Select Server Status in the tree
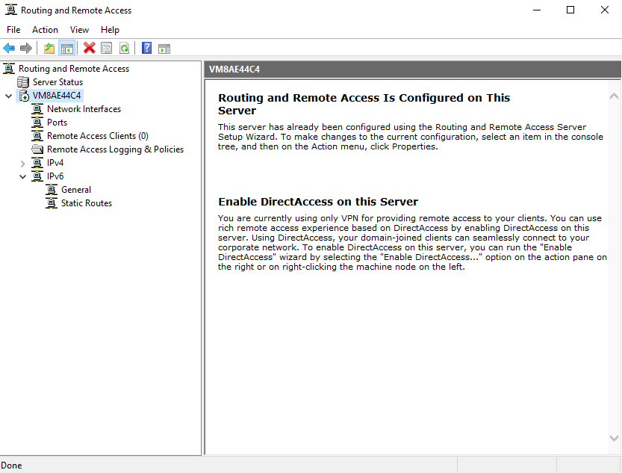Image resolution: width=622 pixels, height=473 pixels. (x=58, y=82)
